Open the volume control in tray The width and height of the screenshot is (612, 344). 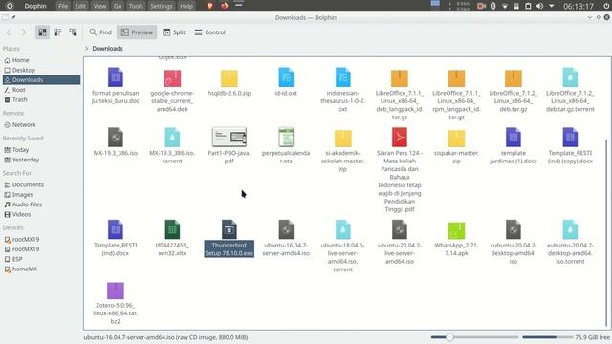coord(539,6)
